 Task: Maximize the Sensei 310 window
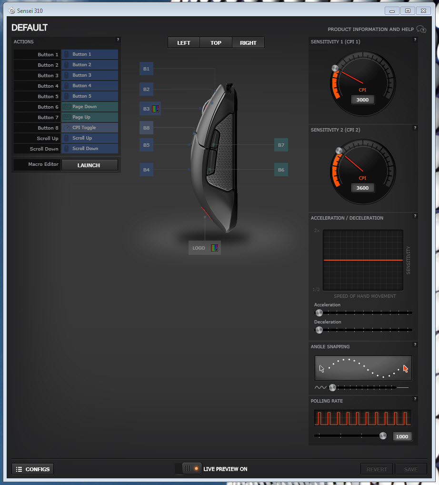[408, 11]
